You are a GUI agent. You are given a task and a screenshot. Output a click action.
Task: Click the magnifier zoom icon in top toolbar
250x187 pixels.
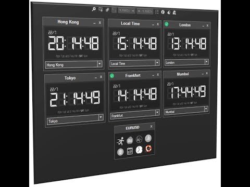[94, 9]
